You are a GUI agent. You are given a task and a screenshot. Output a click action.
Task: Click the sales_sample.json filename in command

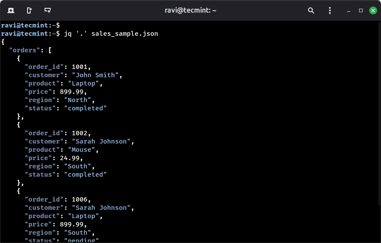125,34
